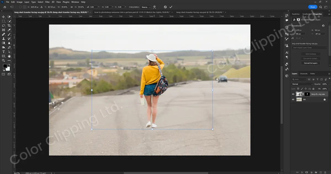Open the Layers panel menu

[x=329, y=74]
